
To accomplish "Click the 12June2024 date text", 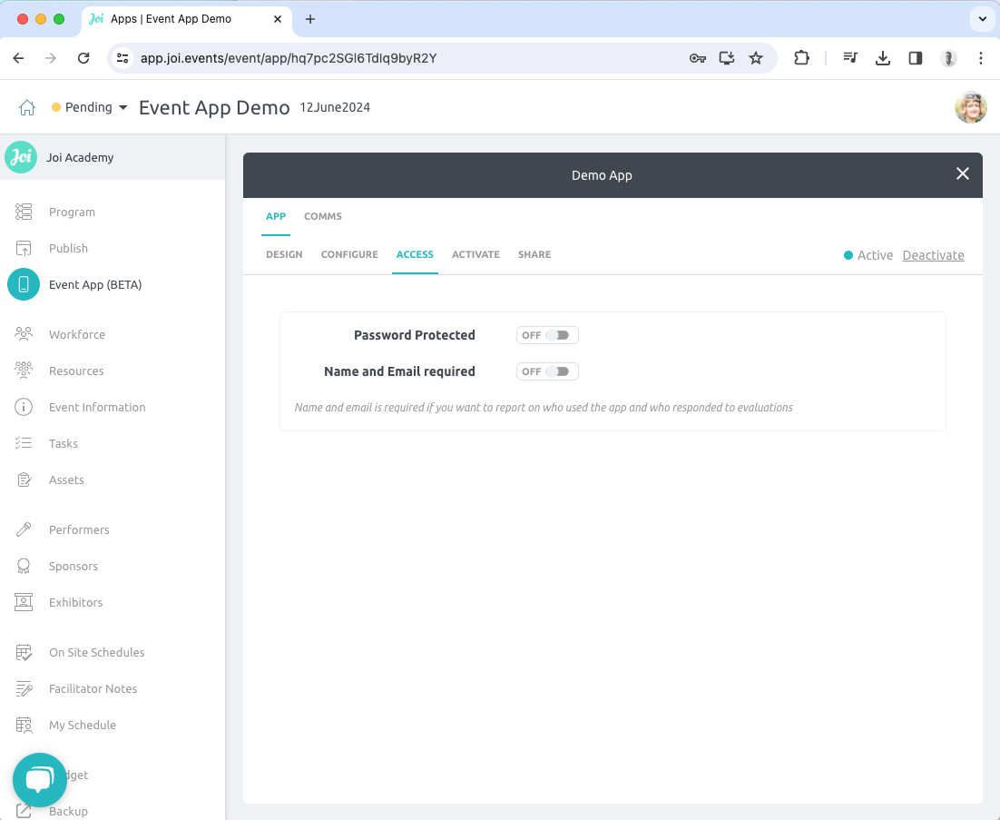I will [335, 107].
